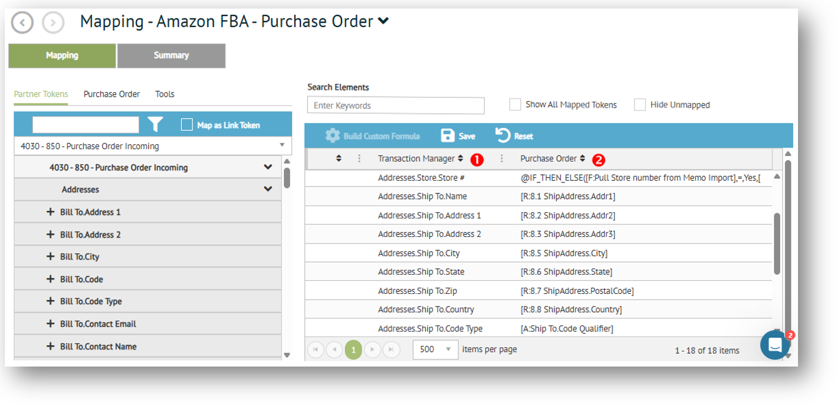Open the chat support bubble
Viewport: 839px width, 410px height.
[x=775, y=345]
